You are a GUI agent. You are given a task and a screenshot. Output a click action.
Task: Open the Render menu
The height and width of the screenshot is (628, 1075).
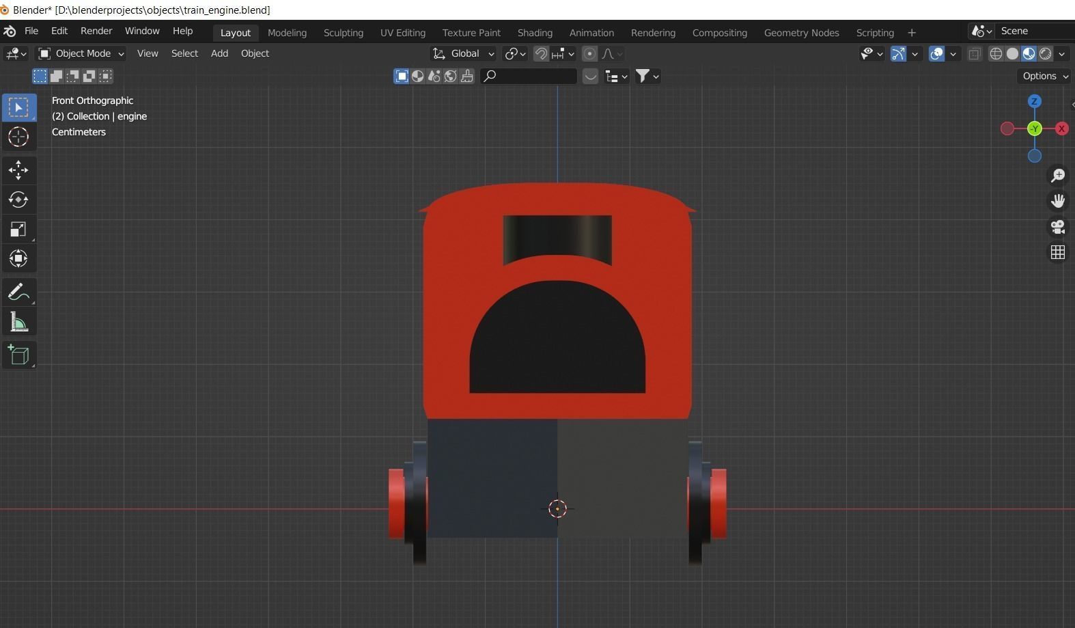pyautogui.click(x=96, y=31)
